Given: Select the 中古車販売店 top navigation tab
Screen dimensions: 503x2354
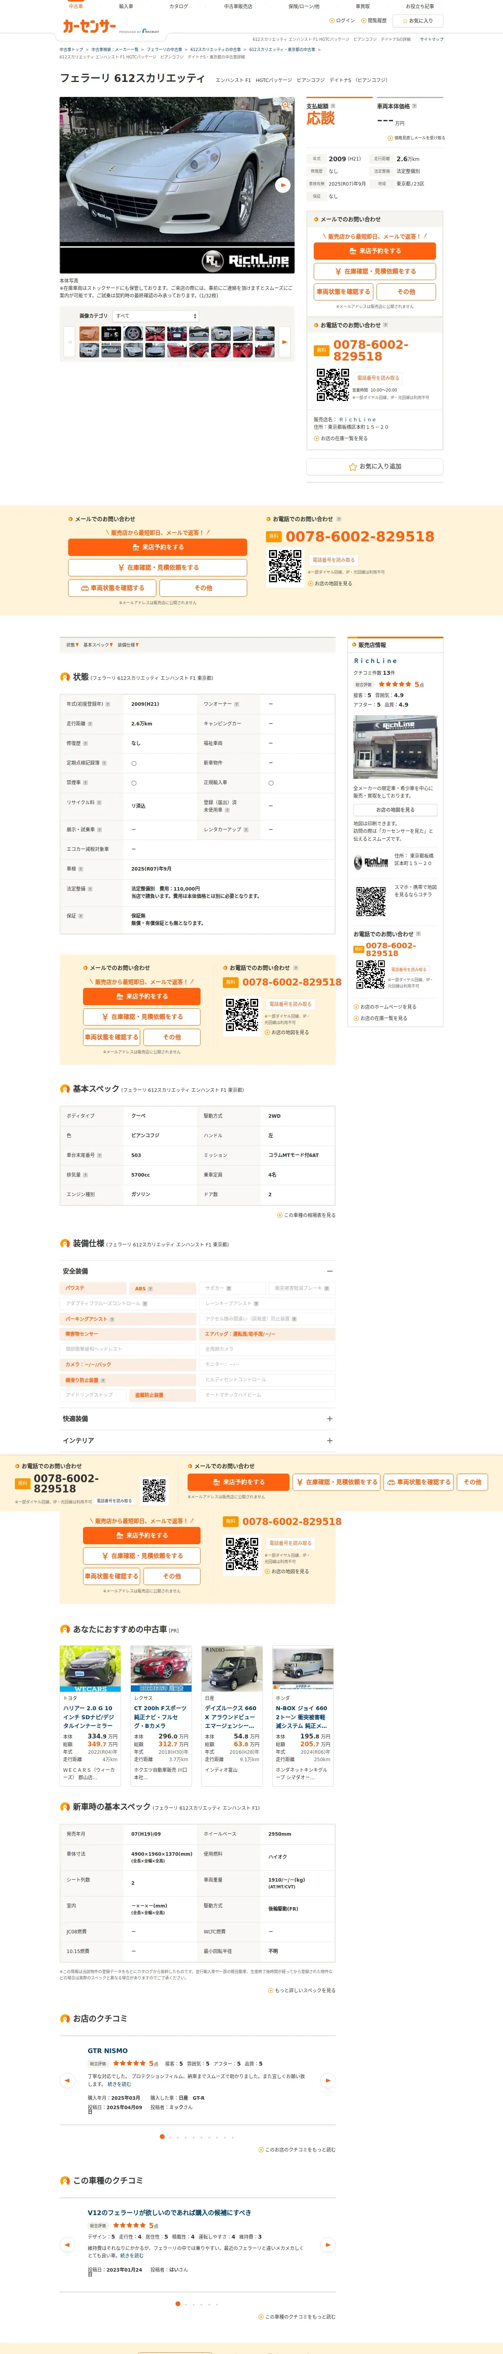Looking at the screenshot, I should (238, 6).
